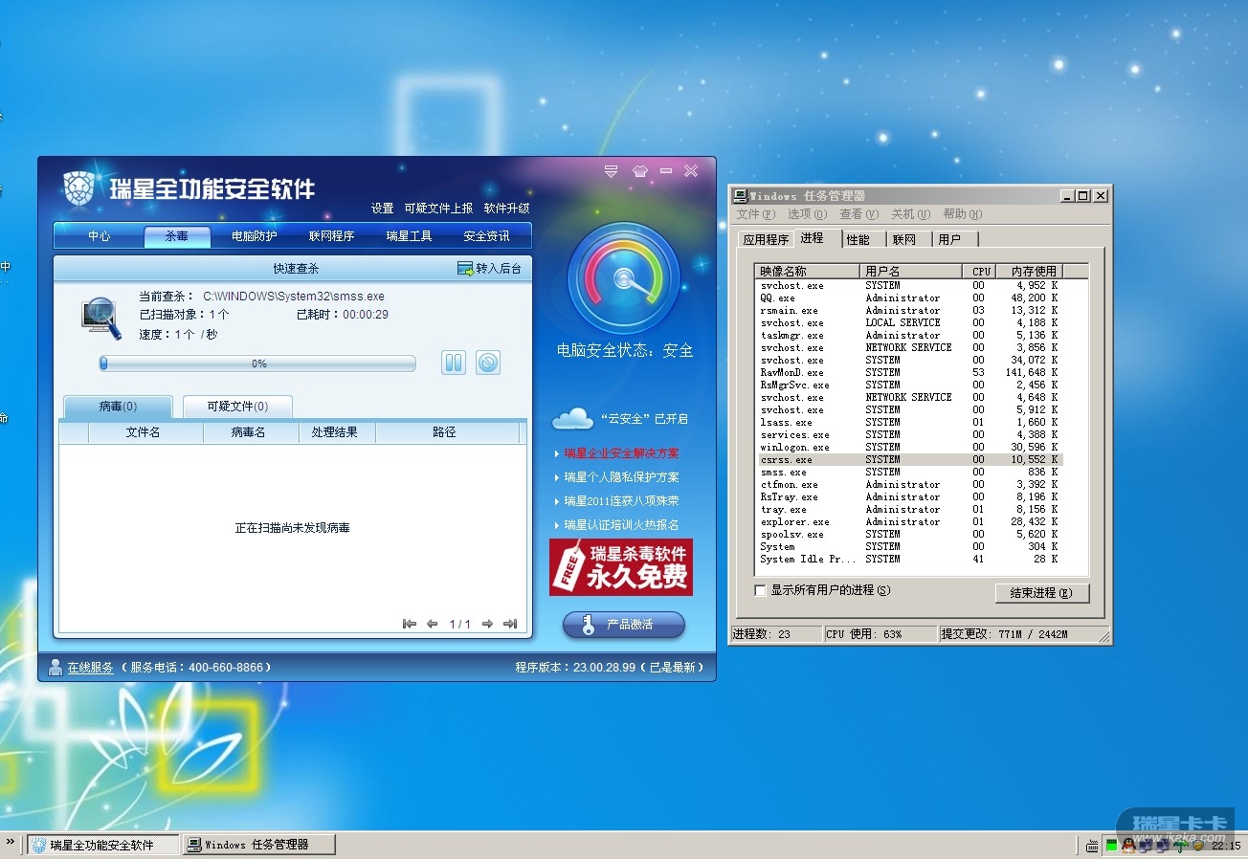The image size is (1248, 859).
Task: Open the 电脑防护 tab
Action: coord(255,236)
